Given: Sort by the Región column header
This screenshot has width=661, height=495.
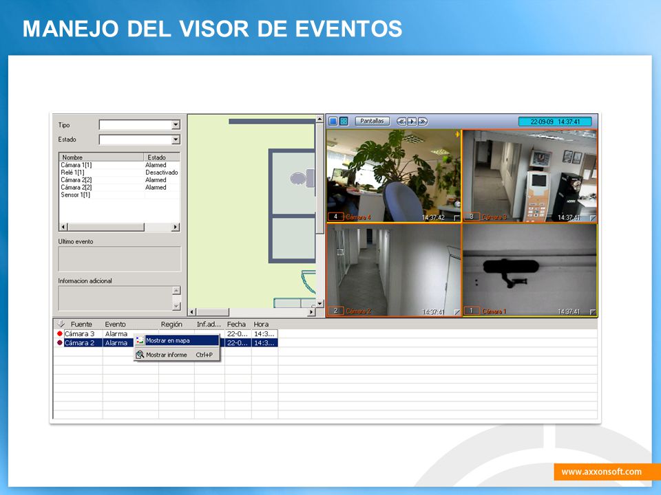Looking at the screenshot, I should pos(171,324).
